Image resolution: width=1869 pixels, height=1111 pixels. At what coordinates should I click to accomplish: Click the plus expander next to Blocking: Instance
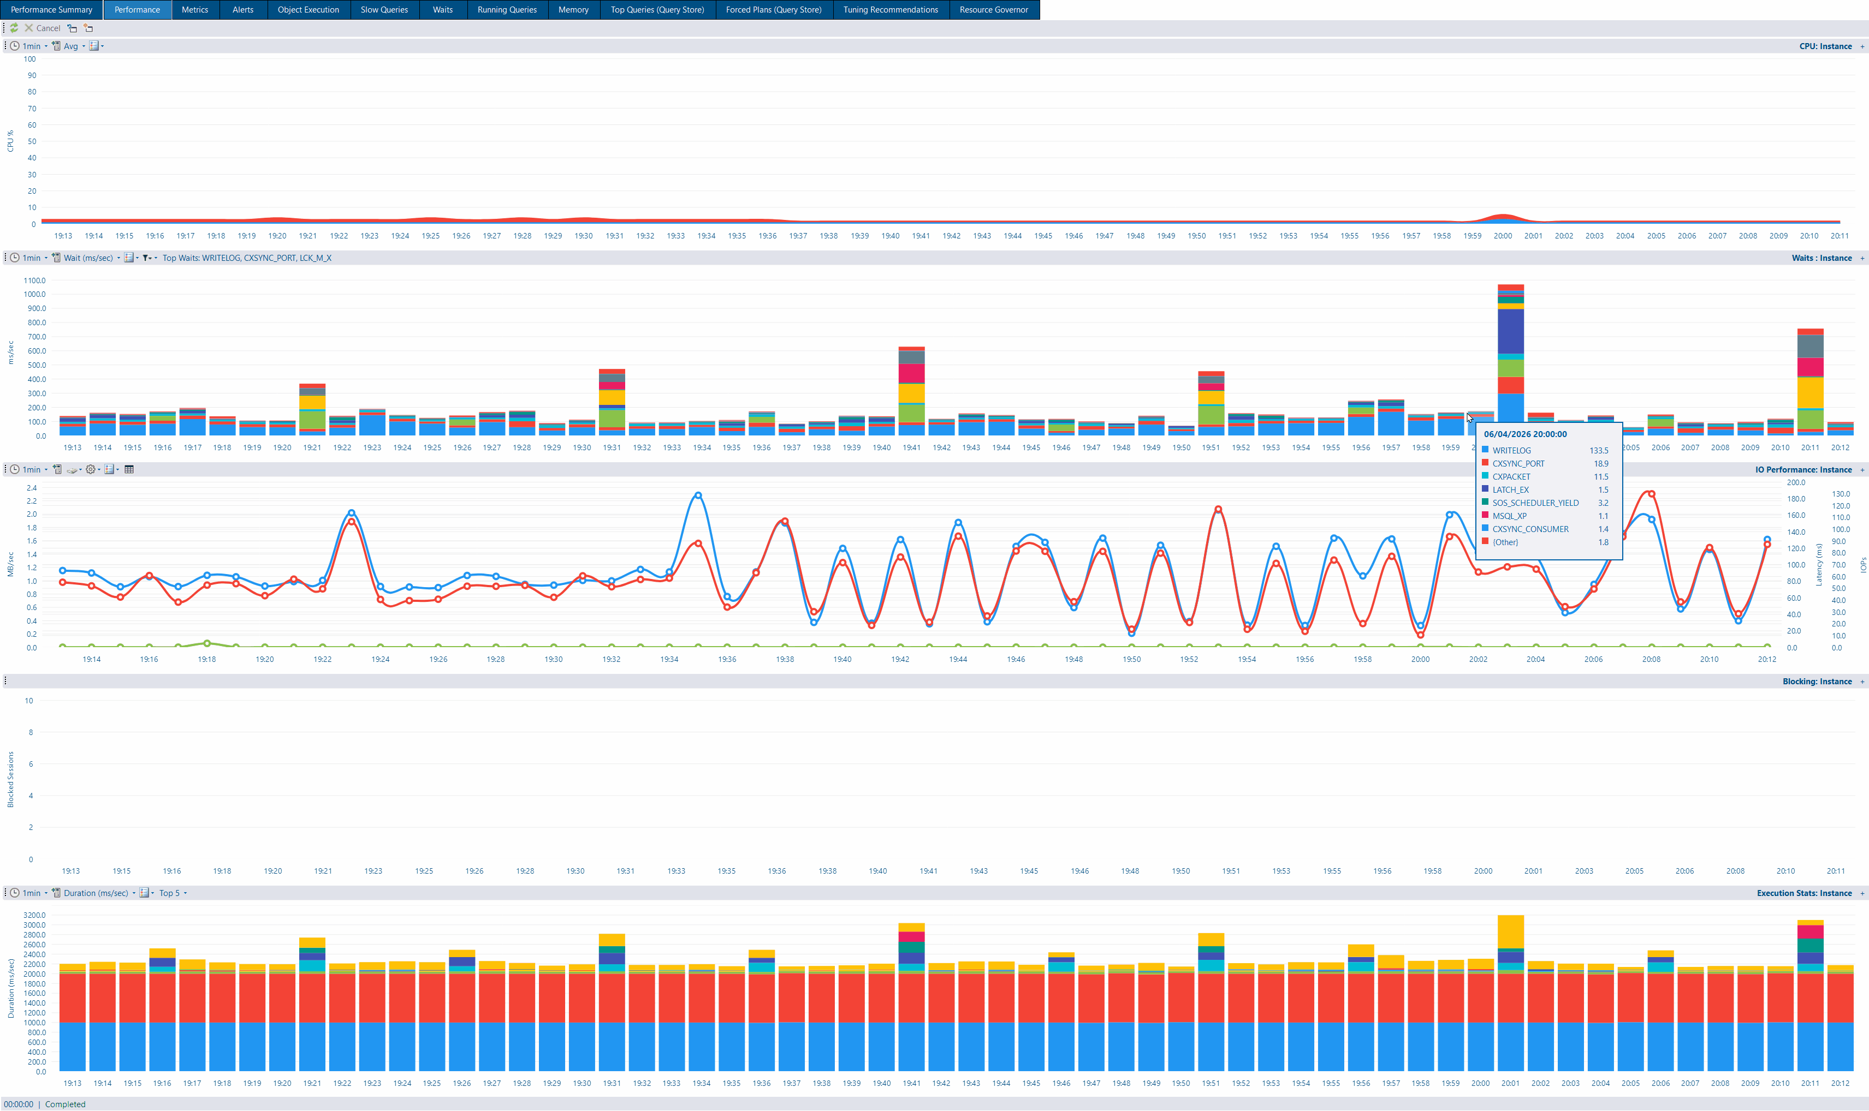pyautogui.click(x=1862, y=681)
